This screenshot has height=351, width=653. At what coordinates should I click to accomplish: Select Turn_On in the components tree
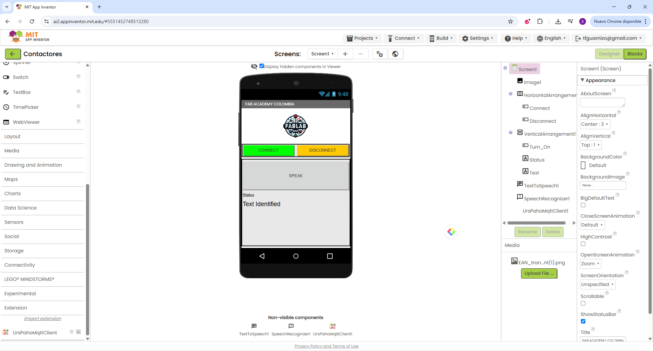point(540,147)
